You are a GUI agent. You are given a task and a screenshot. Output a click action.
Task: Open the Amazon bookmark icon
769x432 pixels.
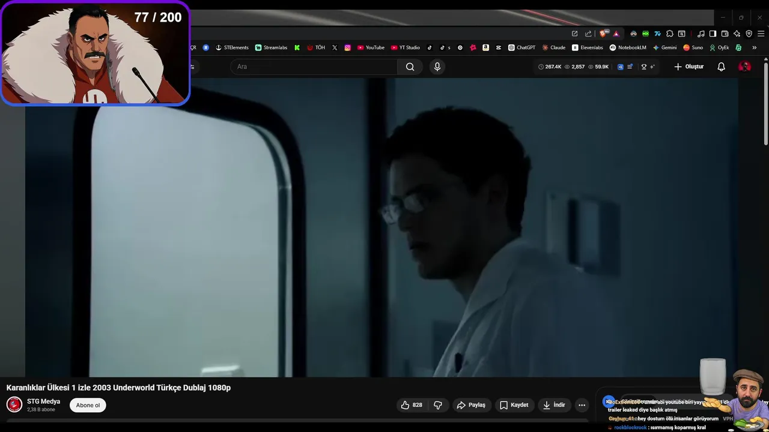(485, 47)
